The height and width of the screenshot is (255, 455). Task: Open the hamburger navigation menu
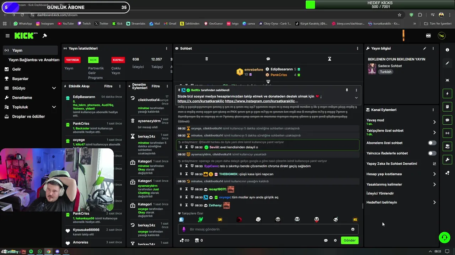pos(7,36)
